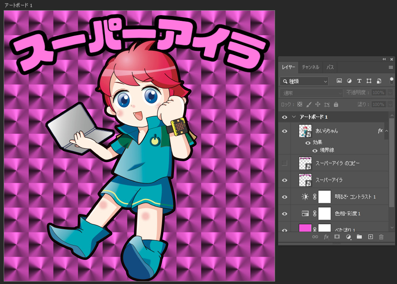397x284 pixels.
Task: Click the link layers icon
Action: coord(315,237)
